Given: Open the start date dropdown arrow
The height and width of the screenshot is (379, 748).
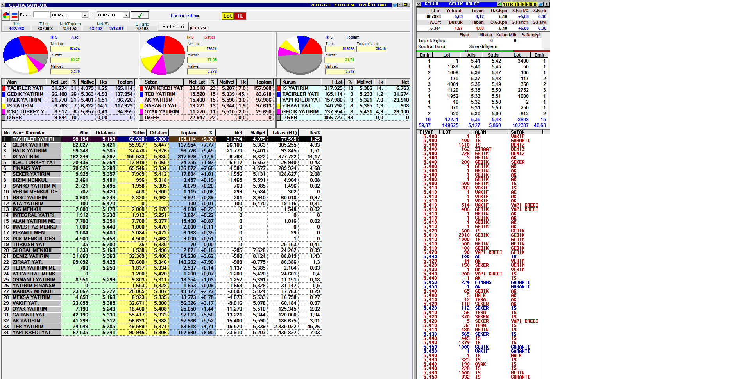Looking at the screenshot, I should [x=85, y=15].
